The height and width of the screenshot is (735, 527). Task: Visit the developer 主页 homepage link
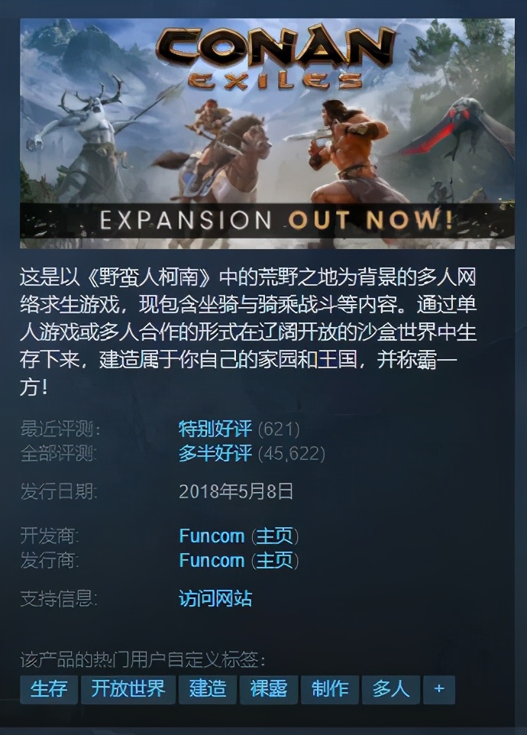pos(274,536)
